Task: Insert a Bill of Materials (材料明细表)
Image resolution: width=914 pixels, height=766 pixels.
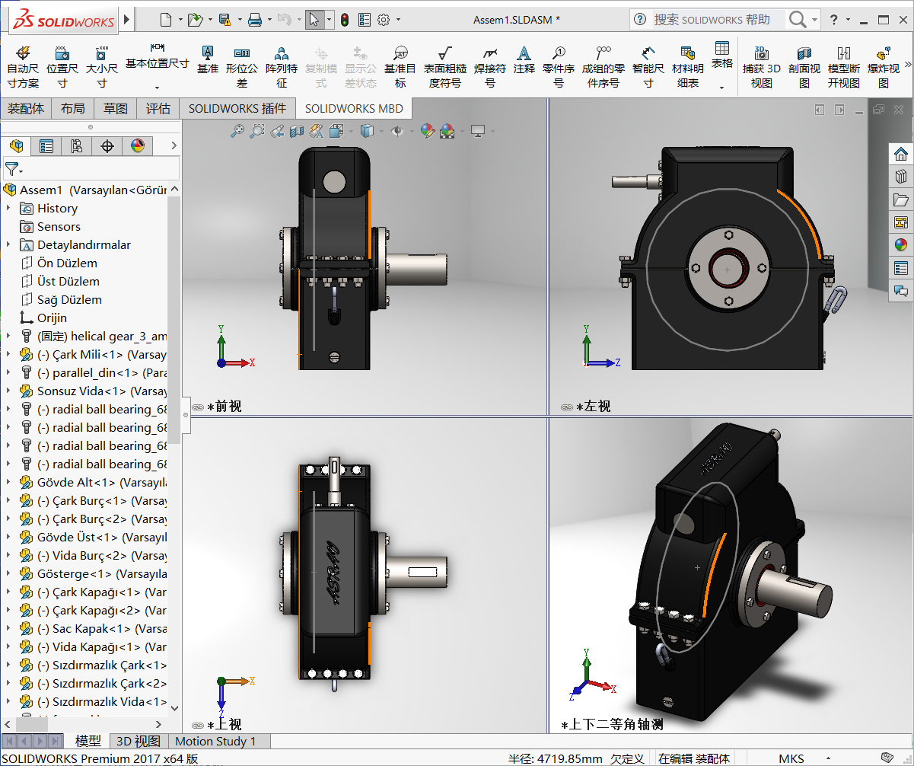Action: (688, 66)
